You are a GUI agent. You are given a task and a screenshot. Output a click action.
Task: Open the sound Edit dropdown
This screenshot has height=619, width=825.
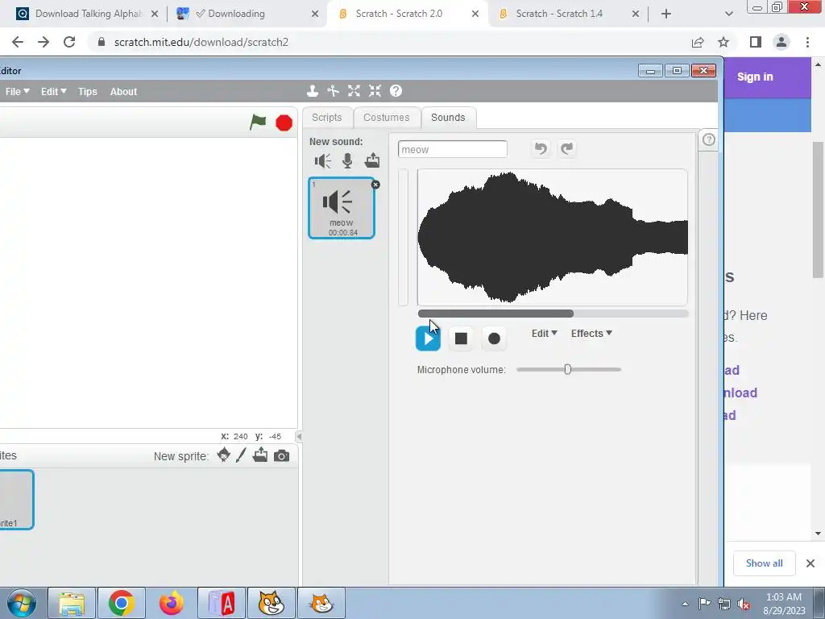(544, 333)
